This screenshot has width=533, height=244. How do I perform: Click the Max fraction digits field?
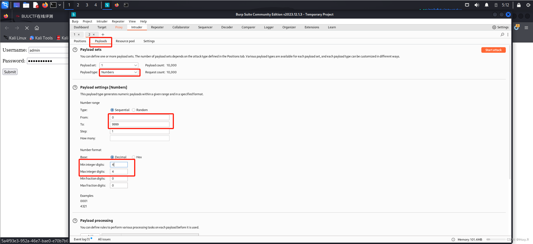click(x=119, y=185)
